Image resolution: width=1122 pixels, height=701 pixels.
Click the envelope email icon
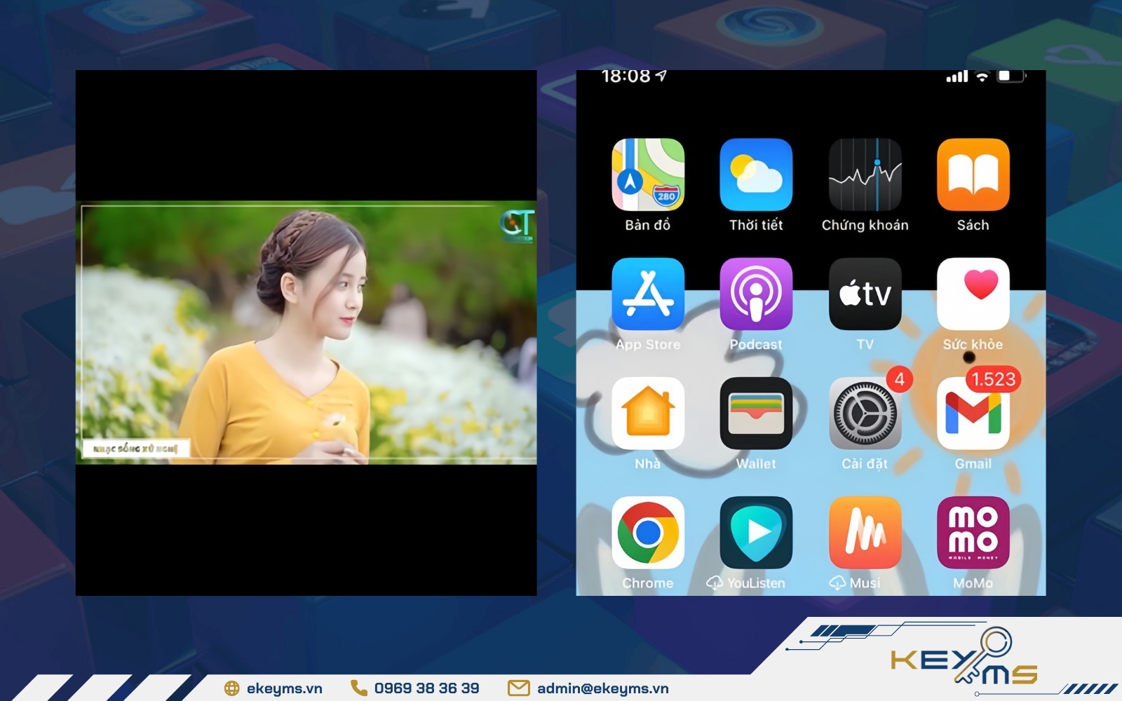click(x=519, y=688)
